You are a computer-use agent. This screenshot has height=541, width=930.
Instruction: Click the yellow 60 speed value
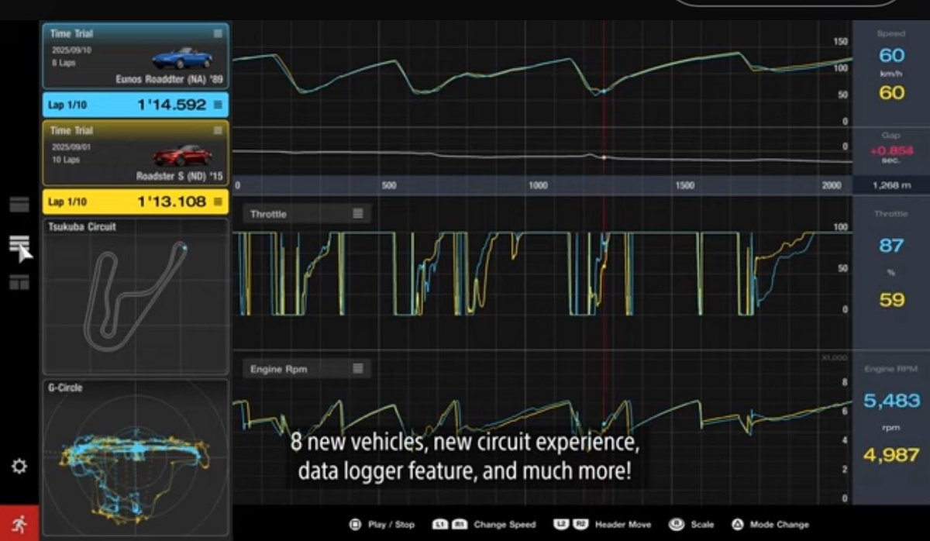(x=891, y=93)
